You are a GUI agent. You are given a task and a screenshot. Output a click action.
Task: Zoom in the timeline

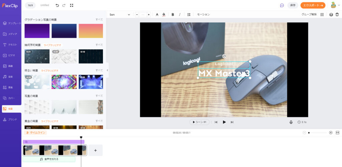click(331, 133)
